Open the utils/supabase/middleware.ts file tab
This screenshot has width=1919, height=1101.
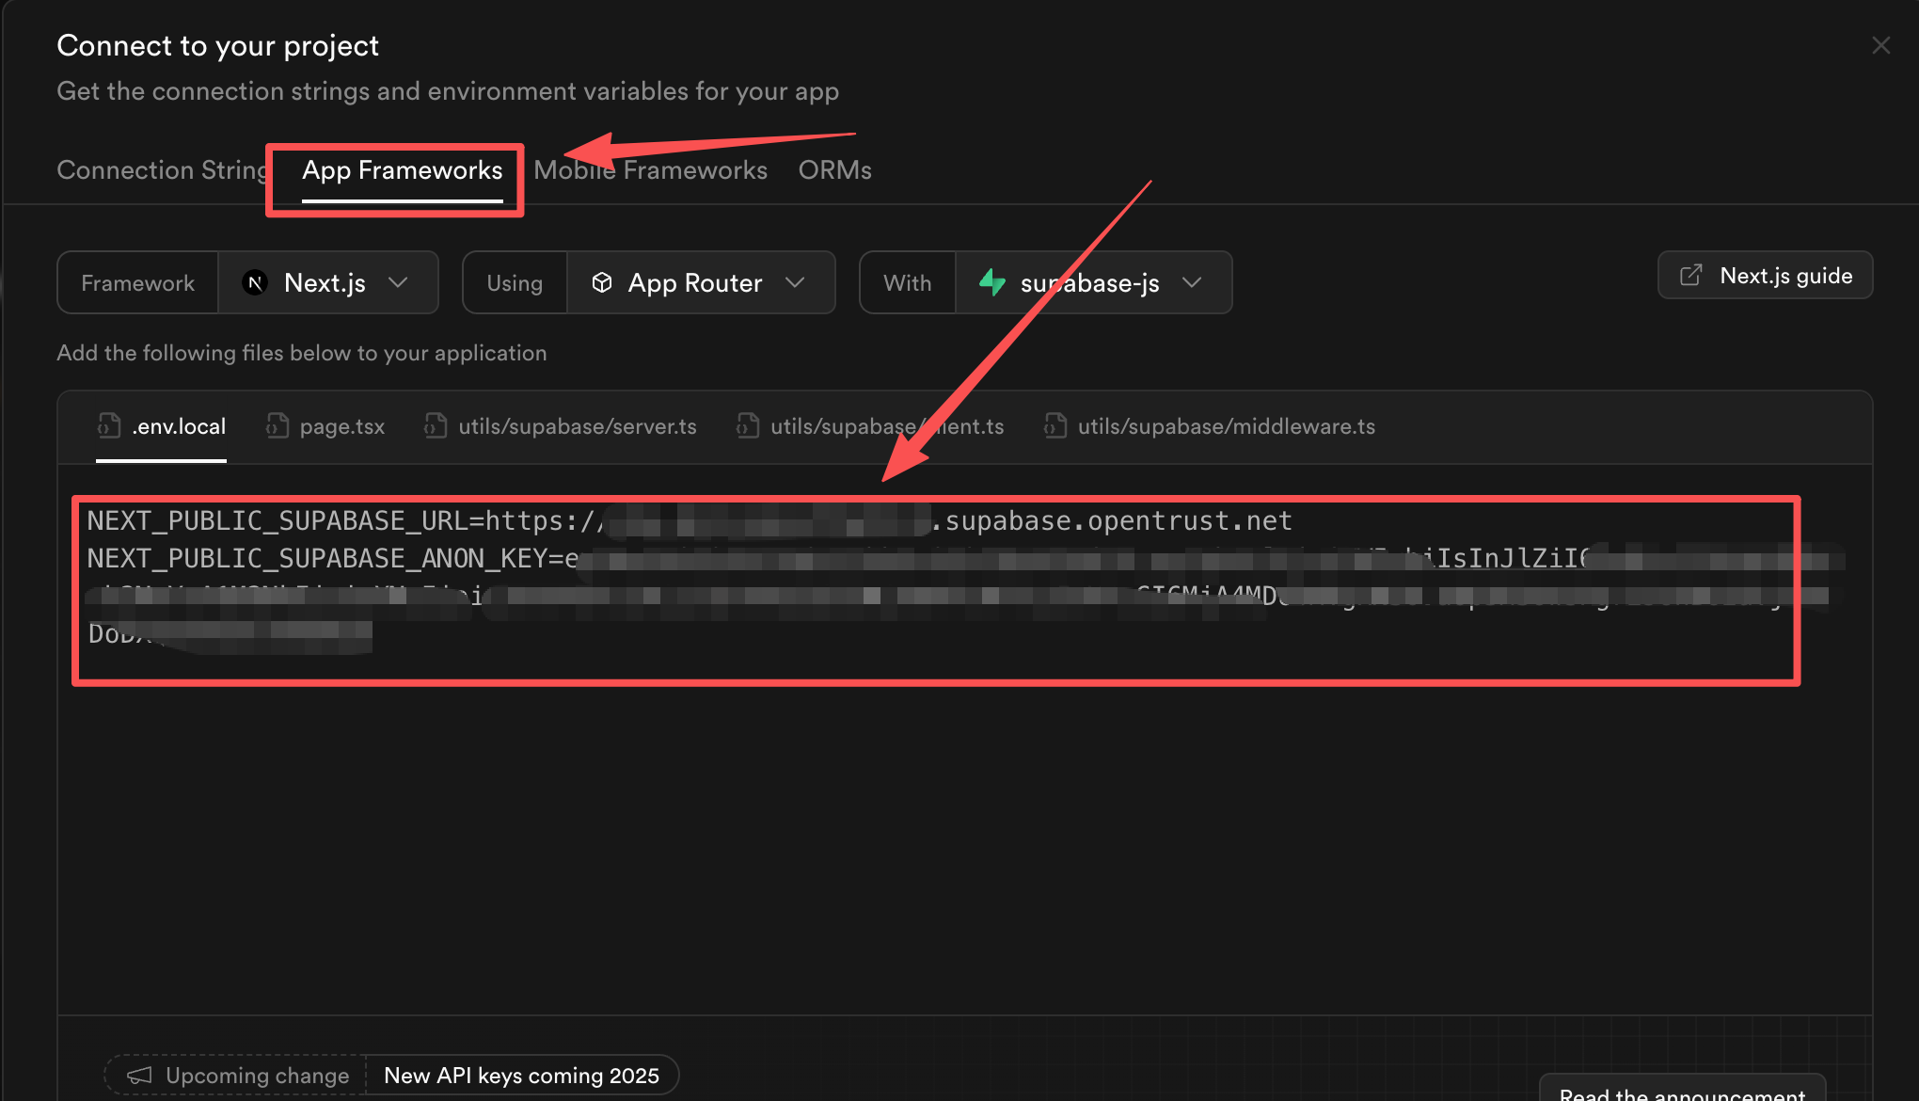click(x=1225, y=426)
